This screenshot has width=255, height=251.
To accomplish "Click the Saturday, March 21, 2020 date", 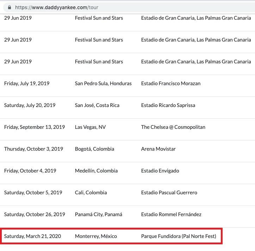I will click(32, 236).
